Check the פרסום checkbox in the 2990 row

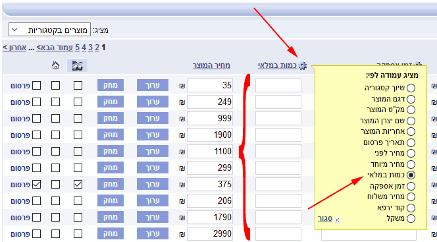tap(36, 233)
